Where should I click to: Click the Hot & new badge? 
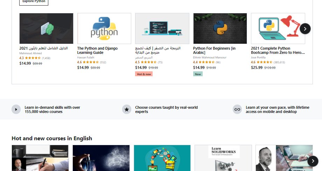click(x=144, y=74)
